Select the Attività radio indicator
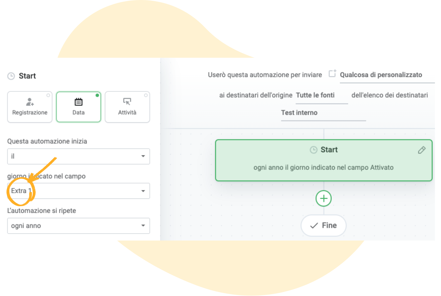This screenshot has width=441, height=296. tap(146, 95)
